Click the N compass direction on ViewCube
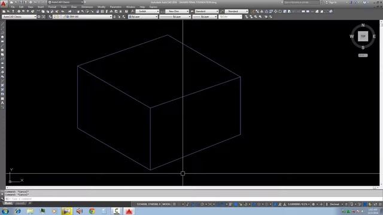This screenshot has height=215, width=383. [363, 25]
